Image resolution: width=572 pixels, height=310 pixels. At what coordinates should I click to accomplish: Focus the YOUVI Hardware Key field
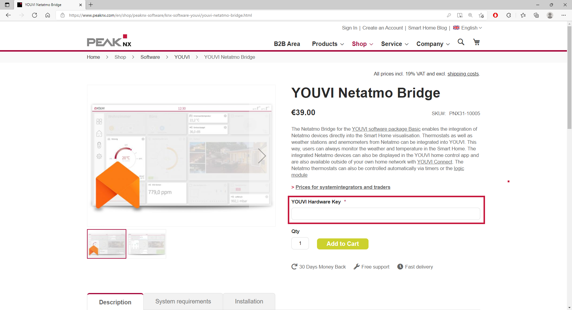tap(386, 214)
